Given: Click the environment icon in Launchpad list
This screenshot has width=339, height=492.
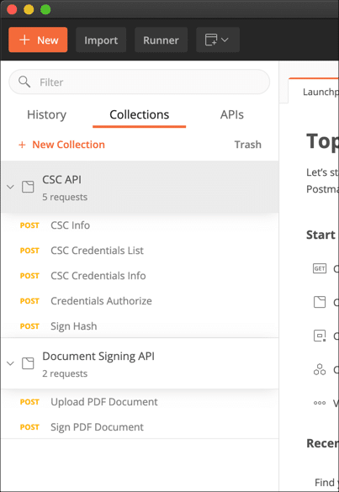Looking at the screenshot, I should coord(320,336).
